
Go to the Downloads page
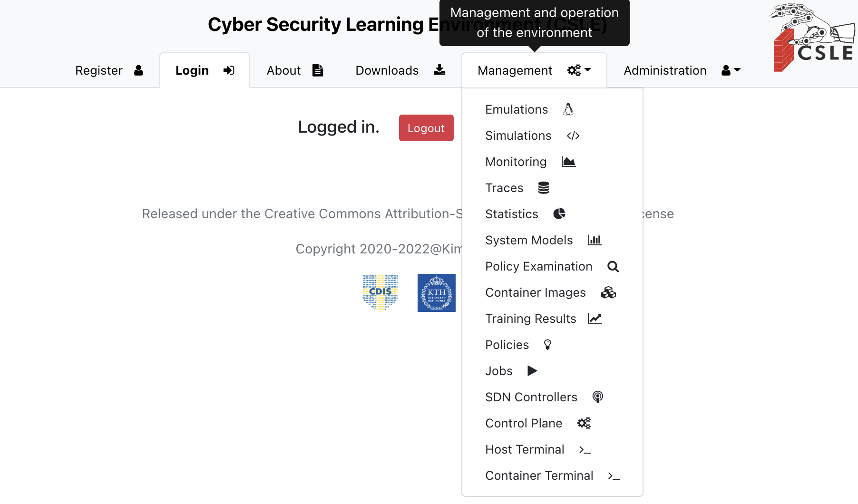tap(400, 70)
